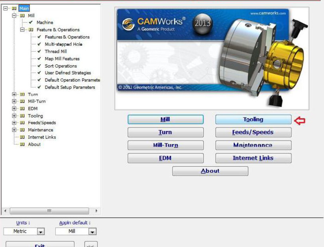The width and height of the screenshot is (324, 247).
Task: Click the folder icon next to About
Action: [22, 145]
